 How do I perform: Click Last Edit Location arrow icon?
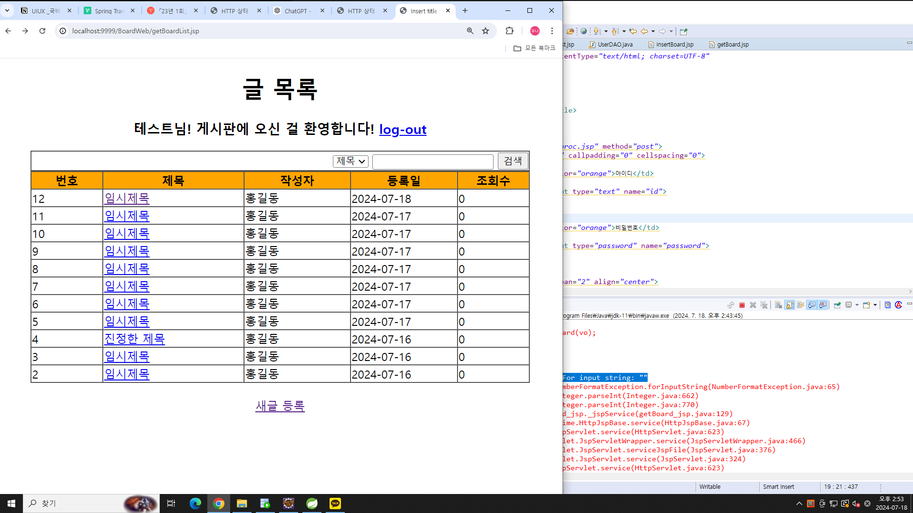point(633,31)
